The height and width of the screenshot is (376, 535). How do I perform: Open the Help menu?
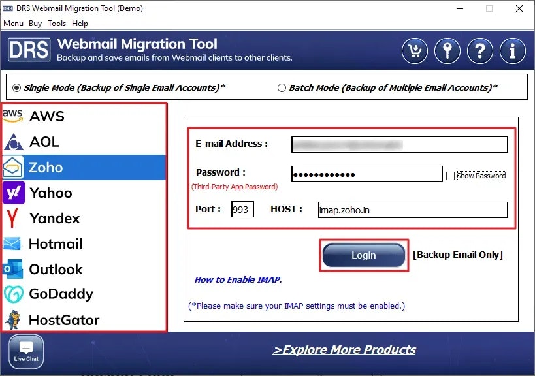tap(80, 23)
